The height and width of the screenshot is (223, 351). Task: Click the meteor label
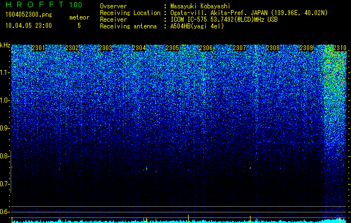click(79, 17)
